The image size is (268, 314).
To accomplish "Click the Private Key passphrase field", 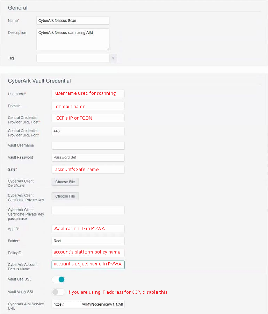I will point(88,210).
